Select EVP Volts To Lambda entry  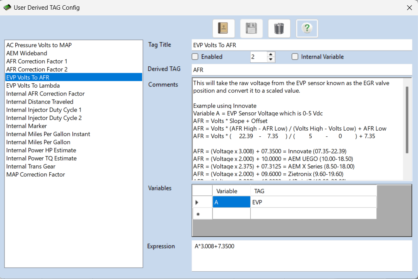33,85
